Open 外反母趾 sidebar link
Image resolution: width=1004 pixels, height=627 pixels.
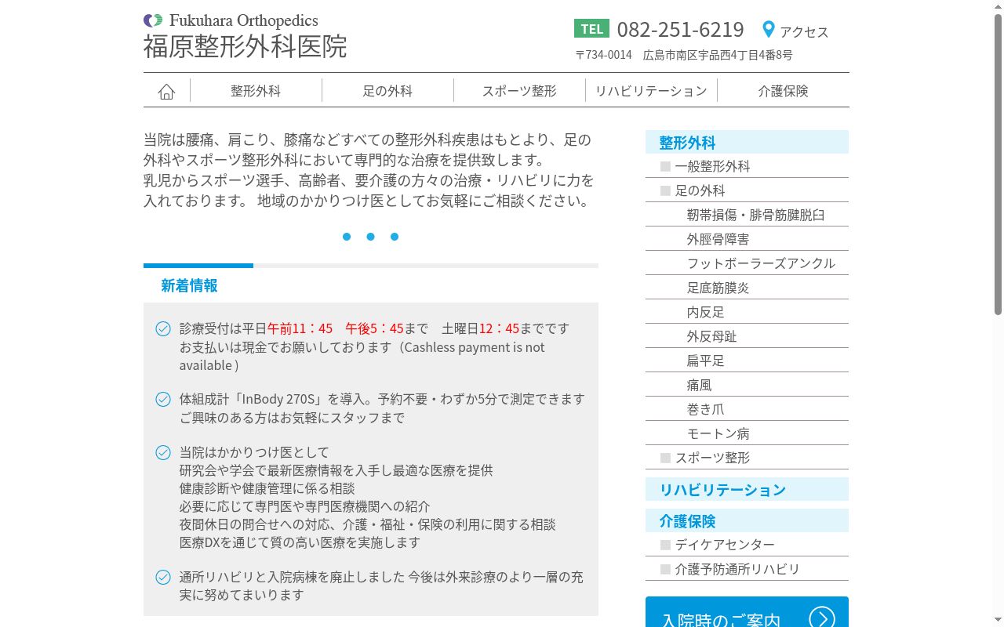click(x=747, y=336)
